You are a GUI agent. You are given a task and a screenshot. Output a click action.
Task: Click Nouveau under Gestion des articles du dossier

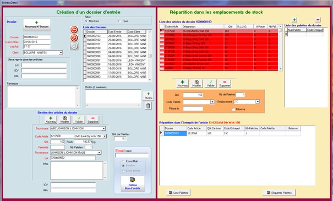click(51, 119)
